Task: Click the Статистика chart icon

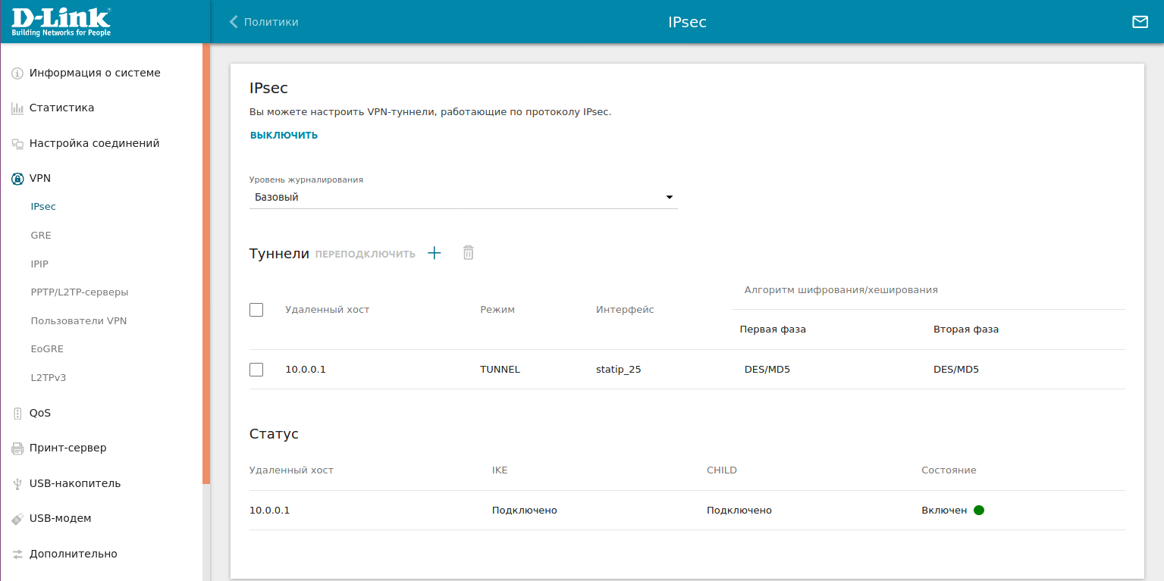Action: 17,108
